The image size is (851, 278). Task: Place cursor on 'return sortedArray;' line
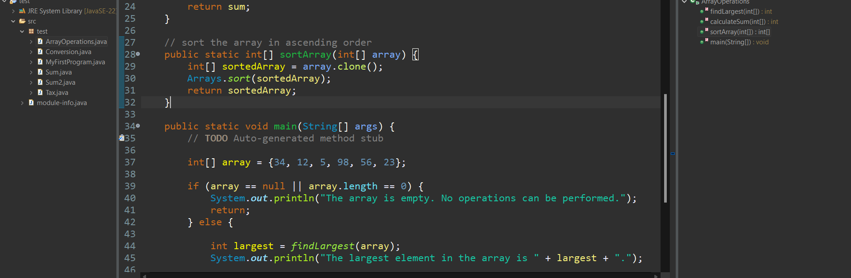[241, 90]
